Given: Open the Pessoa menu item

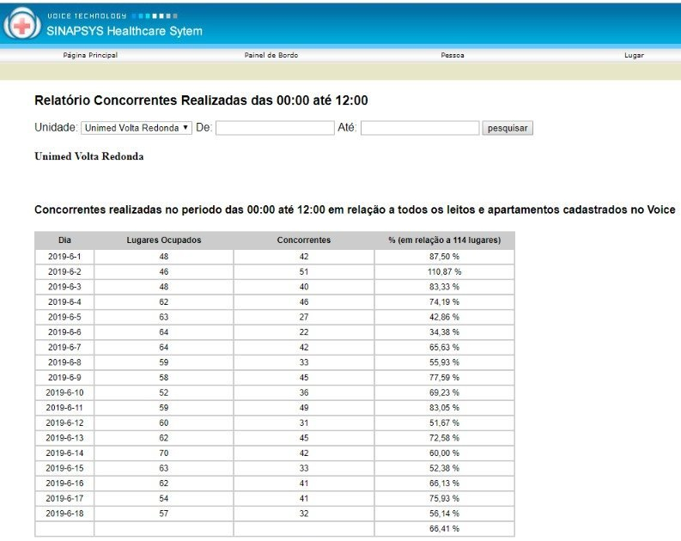Looking at the screenshot, I should (x=452, y=55).
